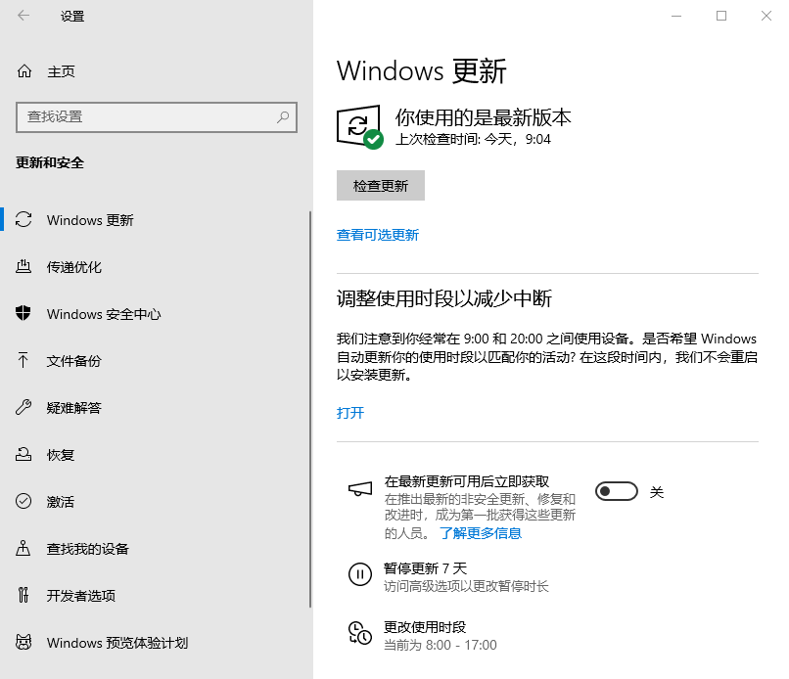Viewport: 789px width, 679px height.
Task: Select Windows 更新 in sidebar
Action: click(90, 220)
